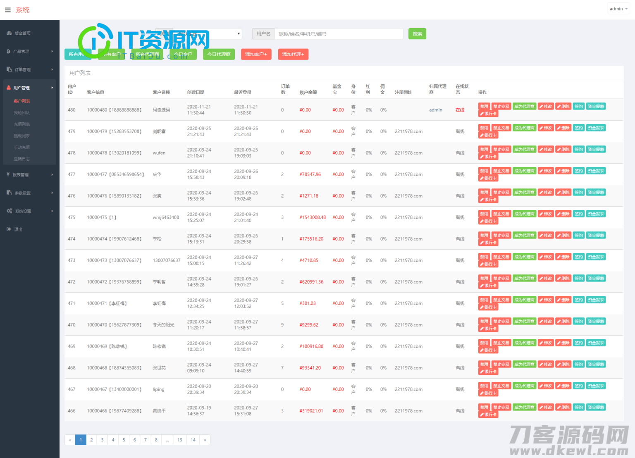Click 成为代理商 for user 472

pyautogui.click(x=525, y=278)
